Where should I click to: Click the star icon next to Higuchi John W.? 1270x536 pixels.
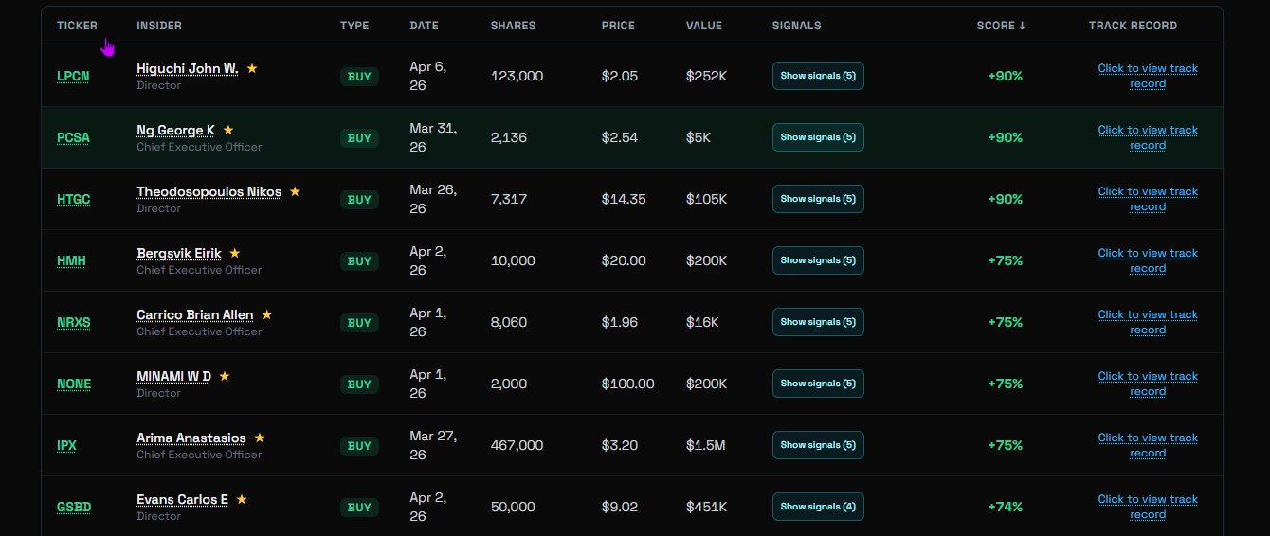tap(252, 68)
